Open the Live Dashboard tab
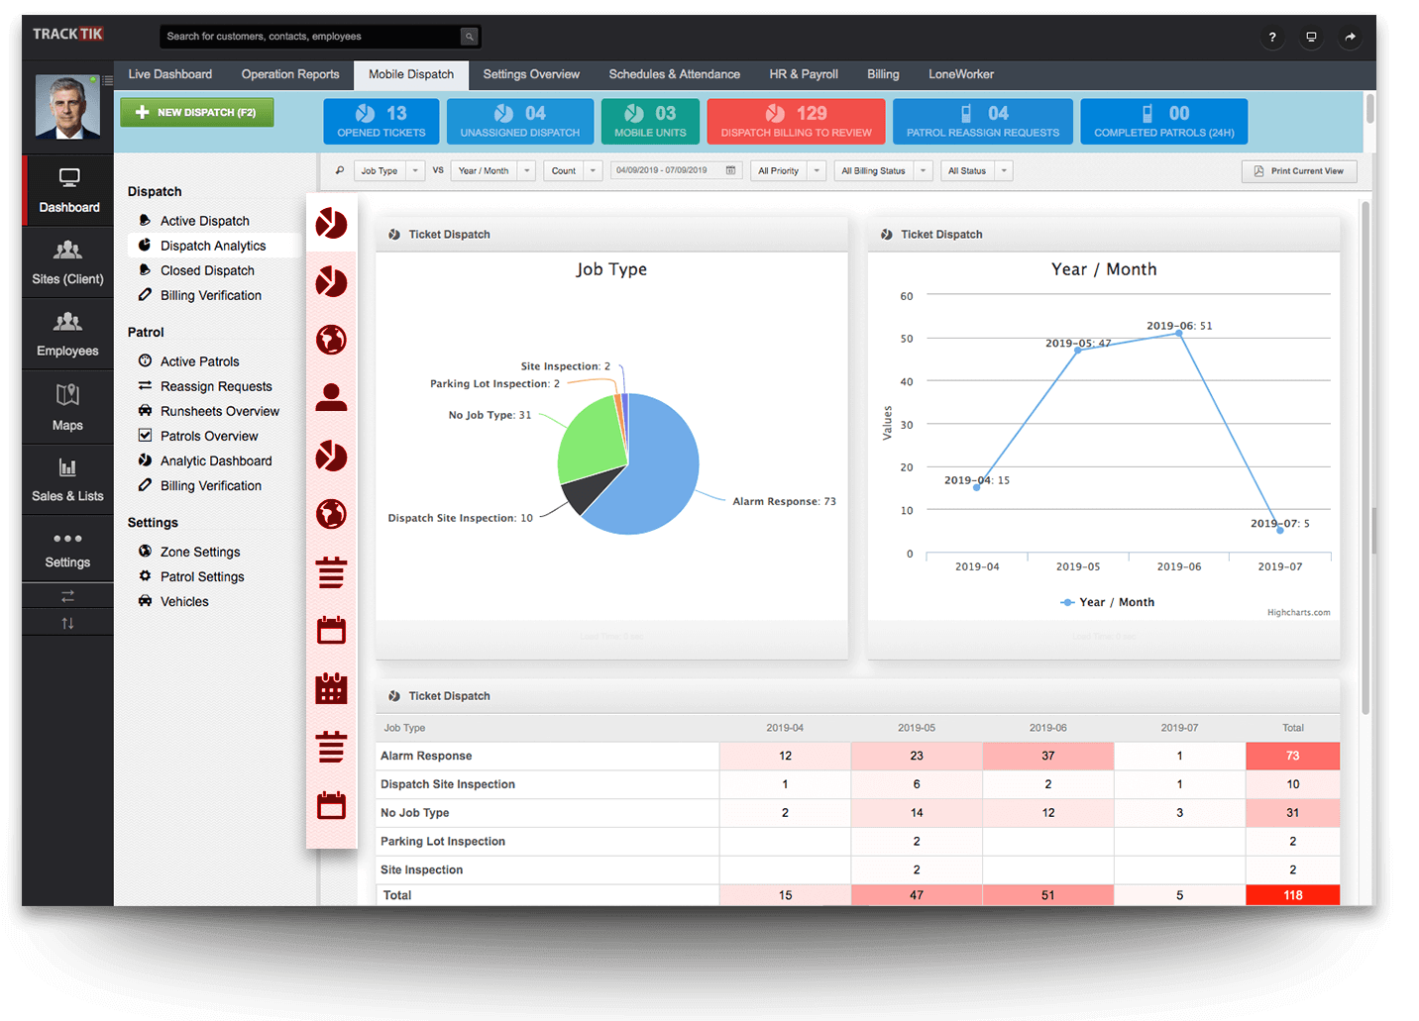This screenshot has height=1021, width=1419. click(x=169, y=74)
